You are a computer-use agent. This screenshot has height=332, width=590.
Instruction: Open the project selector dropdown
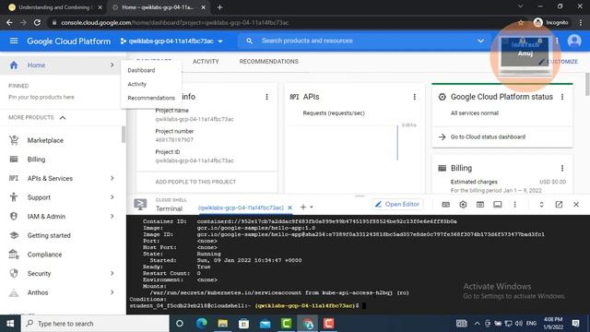pyautogui.click(x=171, y=41)
